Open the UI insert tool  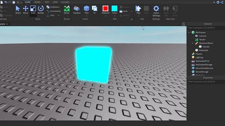click(x=95, y=10)
